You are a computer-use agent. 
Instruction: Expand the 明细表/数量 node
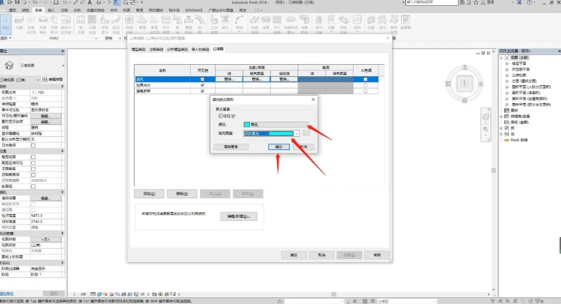point(501,116)
